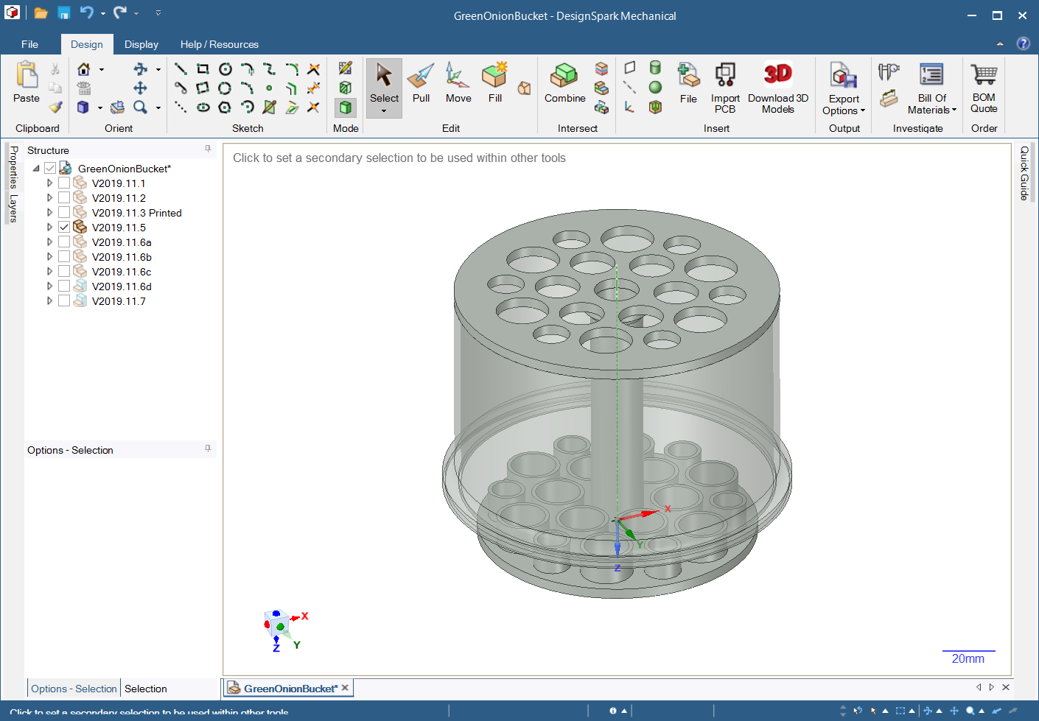This screenshot has height=721, width=1039.
Task: Open the Layers side panel
Action: tap(13, 208)
